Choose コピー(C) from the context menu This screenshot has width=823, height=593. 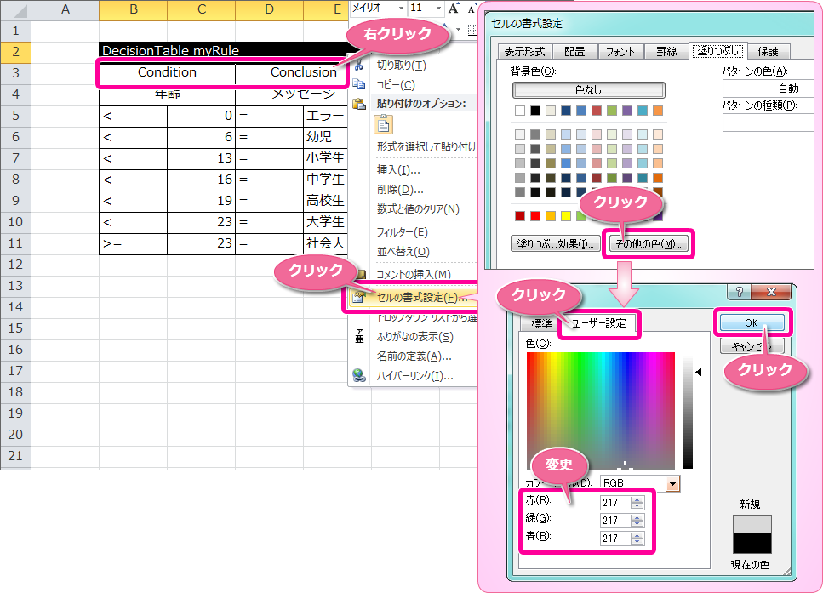(x=396, y=84)
